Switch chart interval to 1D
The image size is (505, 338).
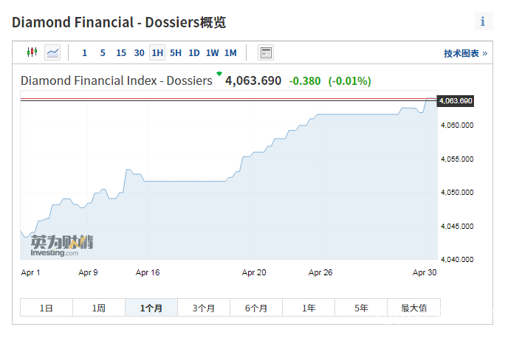tap(194, 52)
